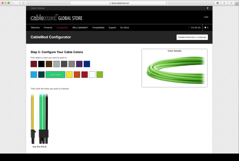Click CableMod Global Store > Configurator breadcrumb
This screenshot has width=239, height=161.
point(192,37)
